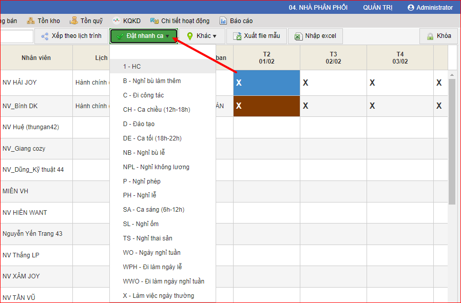Screen dimensions: 461x303
Task: Select employee row NV Thắng LP
Action: coord(21,255)
